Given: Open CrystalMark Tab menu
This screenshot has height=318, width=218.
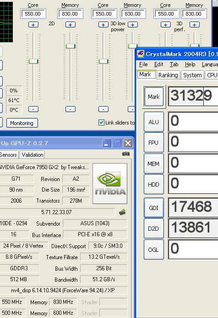Looking at the screenshot, I should click(174, 64).
